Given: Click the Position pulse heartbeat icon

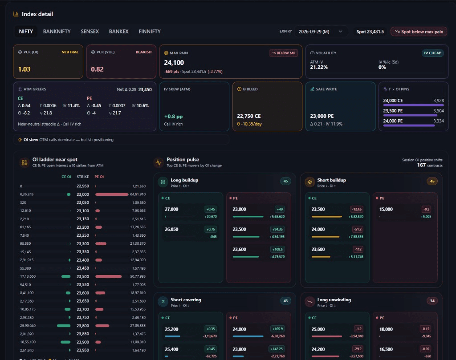Looking at the screenshot, I should pyautogui.click(x=159, y=162).
